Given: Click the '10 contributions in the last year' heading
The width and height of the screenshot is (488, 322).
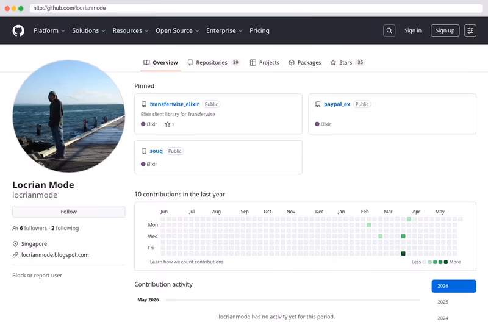Looking at the screenshot, I should point(179,195).
